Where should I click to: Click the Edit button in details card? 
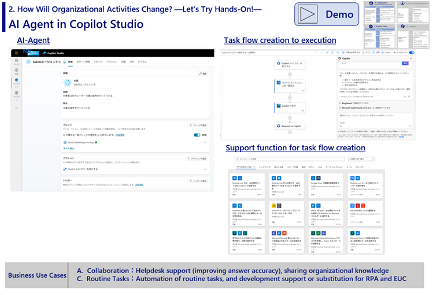(202, 73)
